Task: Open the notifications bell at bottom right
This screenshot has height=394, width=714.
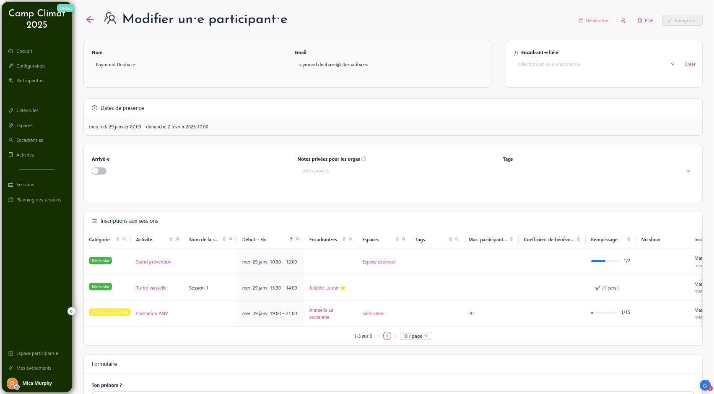Action: (x=705, y=385)
